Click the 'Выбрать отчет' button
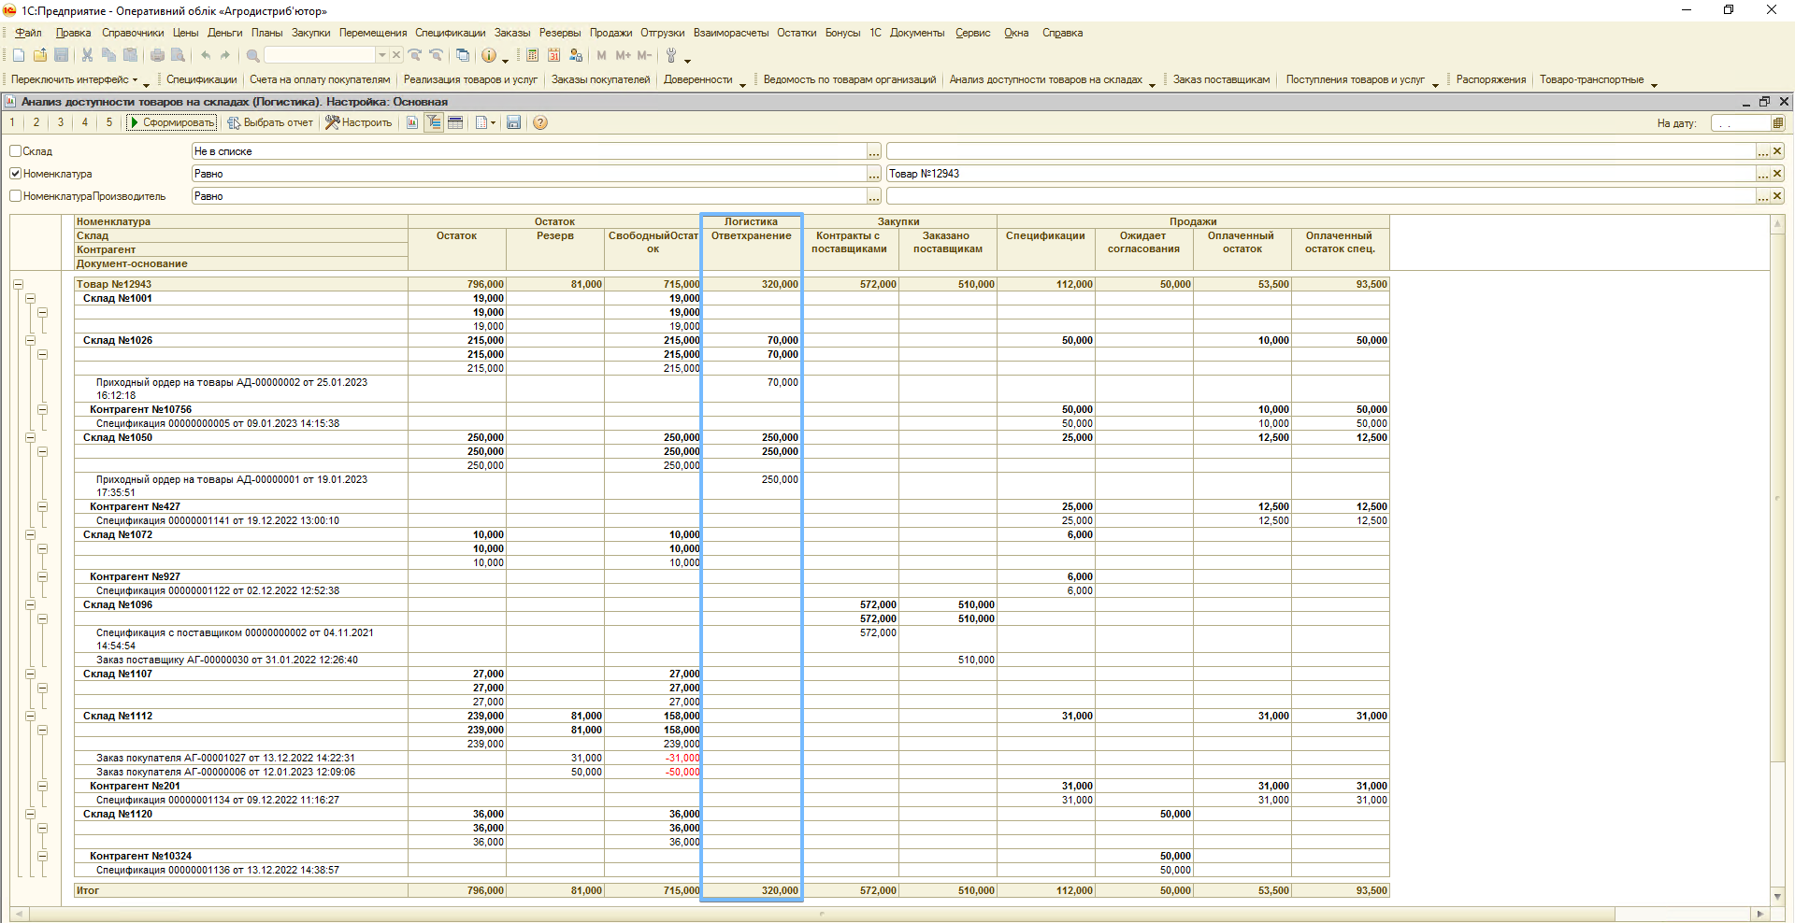The height and width of the screenshot is (923, 1795). 270,122
